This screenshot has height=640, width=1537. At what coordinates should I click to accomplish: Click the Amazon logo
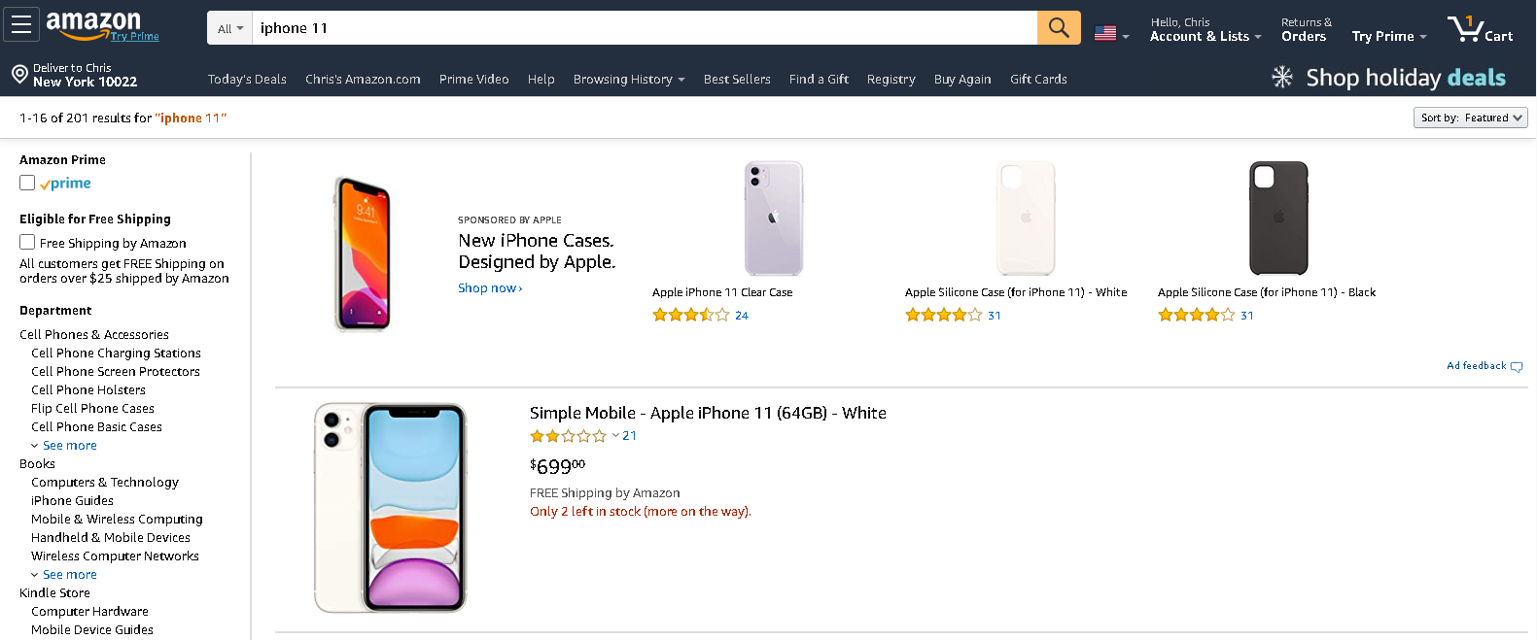(x=94, y=25)
